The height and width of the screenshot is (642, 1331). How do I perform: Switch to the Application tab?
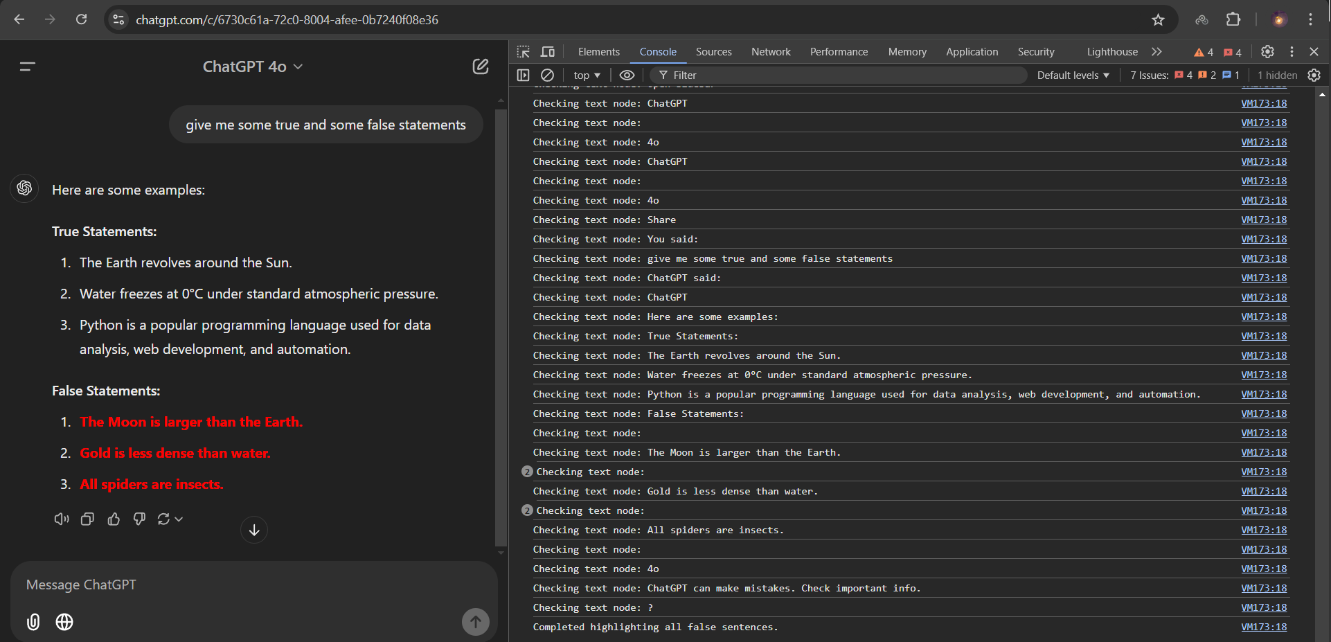click(x=972, y=52)
